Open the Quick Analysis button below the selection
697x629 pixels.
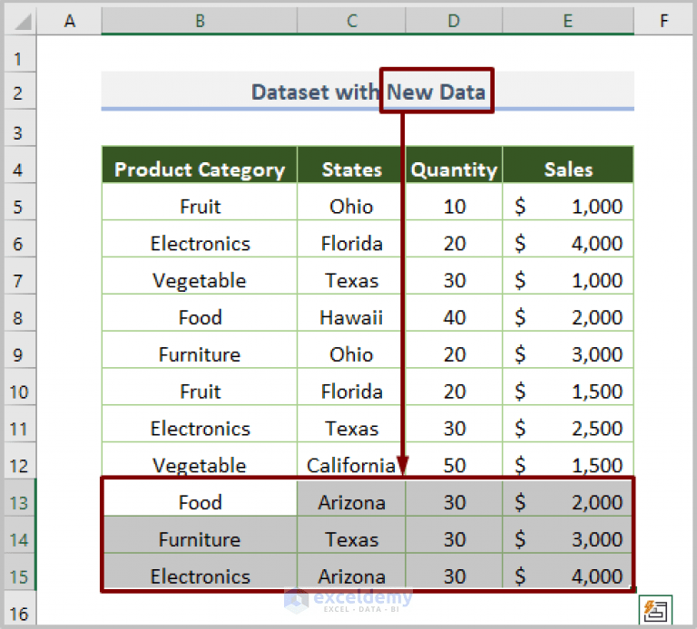655,610
